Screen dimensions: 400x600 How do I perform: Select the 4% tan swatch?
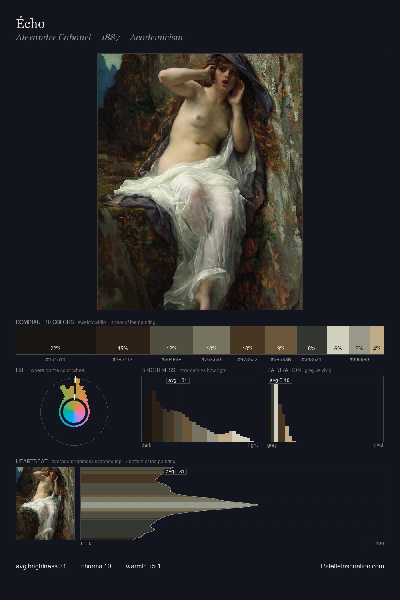377,340
